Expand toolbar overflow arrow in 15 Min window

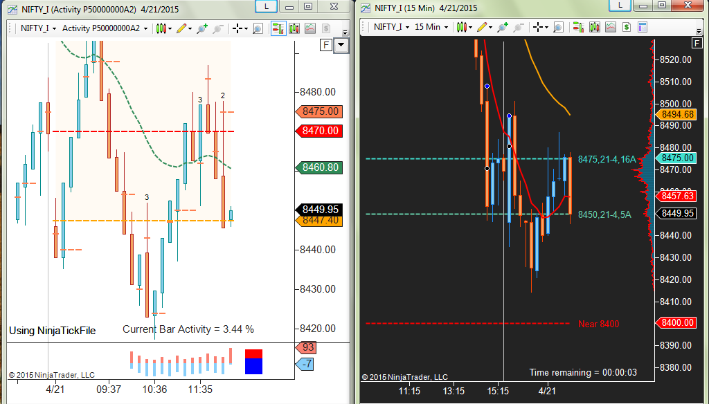(700, 31)
